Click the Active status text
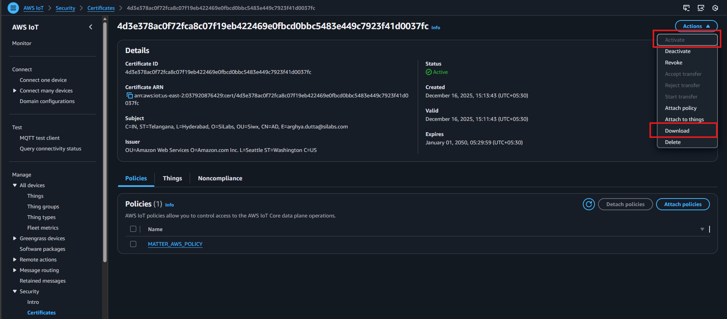This screenshot has width=727, height=319. (440, 72)
